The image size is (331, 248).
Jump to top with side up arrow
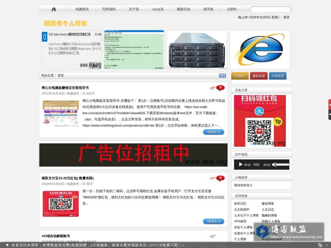click(330, 104)
